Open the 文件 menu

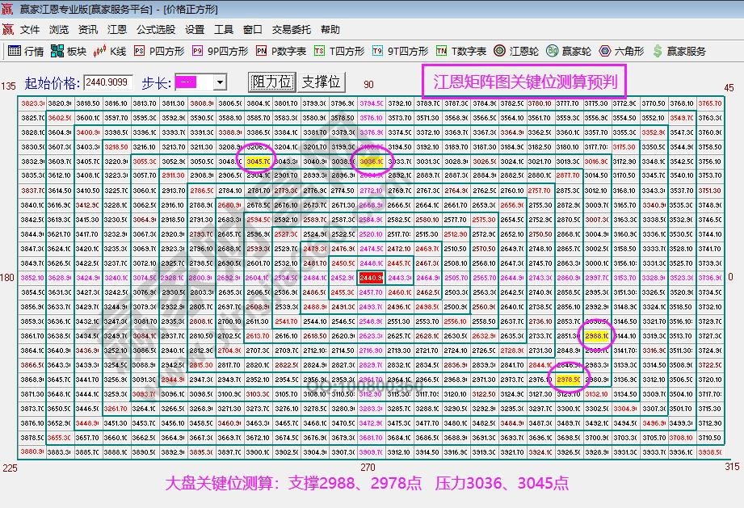click(28, 29)
